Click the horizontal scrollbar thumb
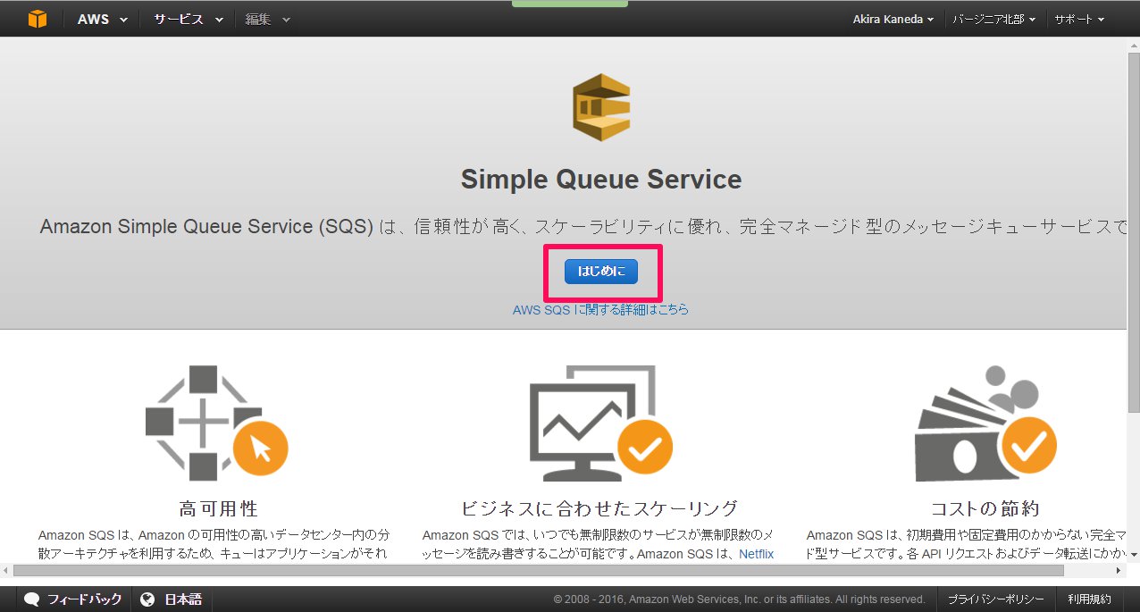1140x612 pixels. click(539, 570)
